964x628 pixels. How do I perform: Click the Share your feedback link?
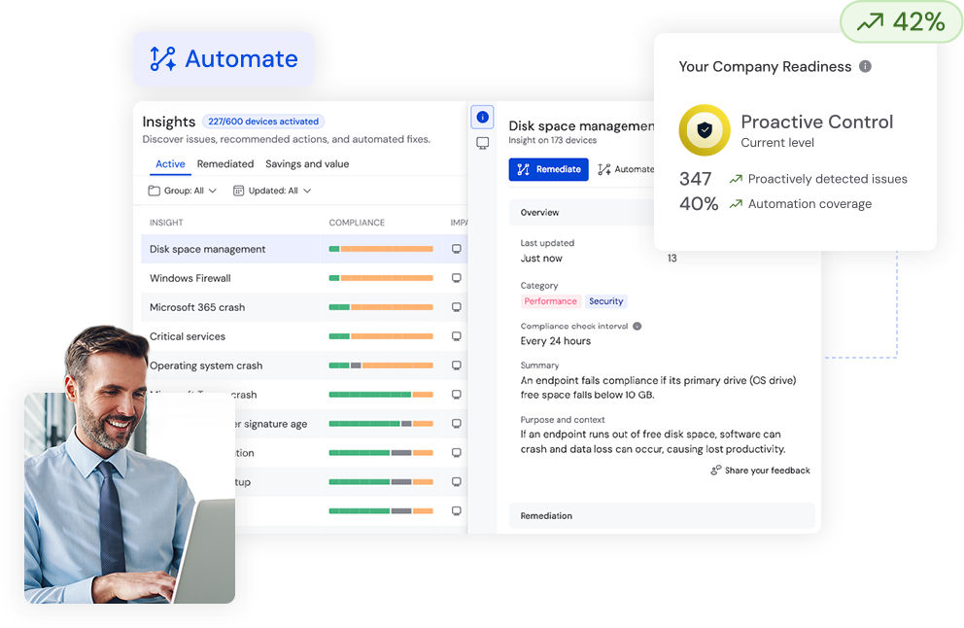(x=760, y=471)
